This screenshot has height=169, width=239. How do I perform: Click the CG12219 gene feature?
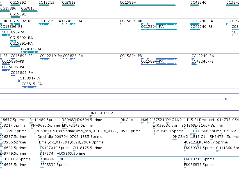(44, 5)
